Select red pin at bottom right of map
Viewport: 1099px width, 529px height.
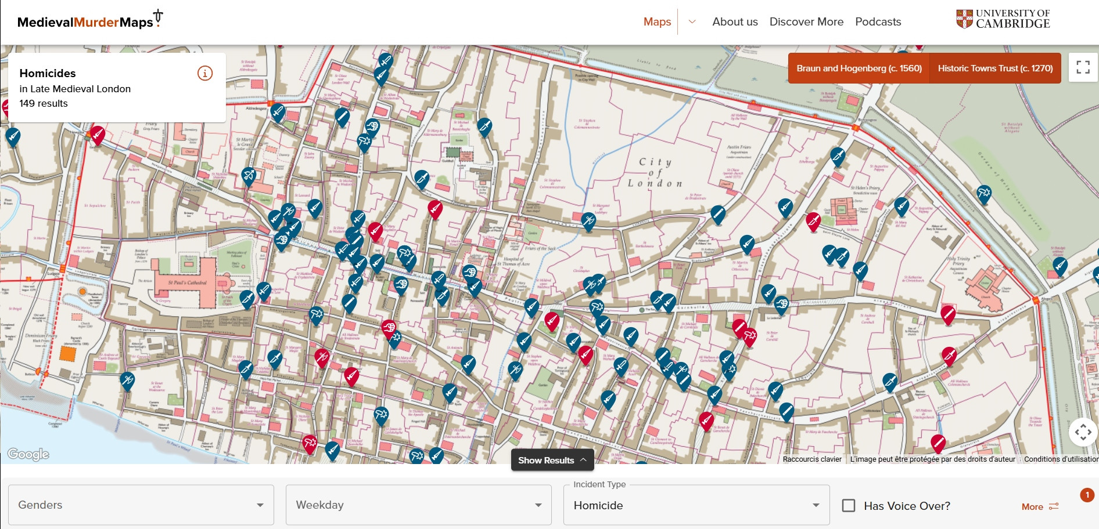pos(938,445)
